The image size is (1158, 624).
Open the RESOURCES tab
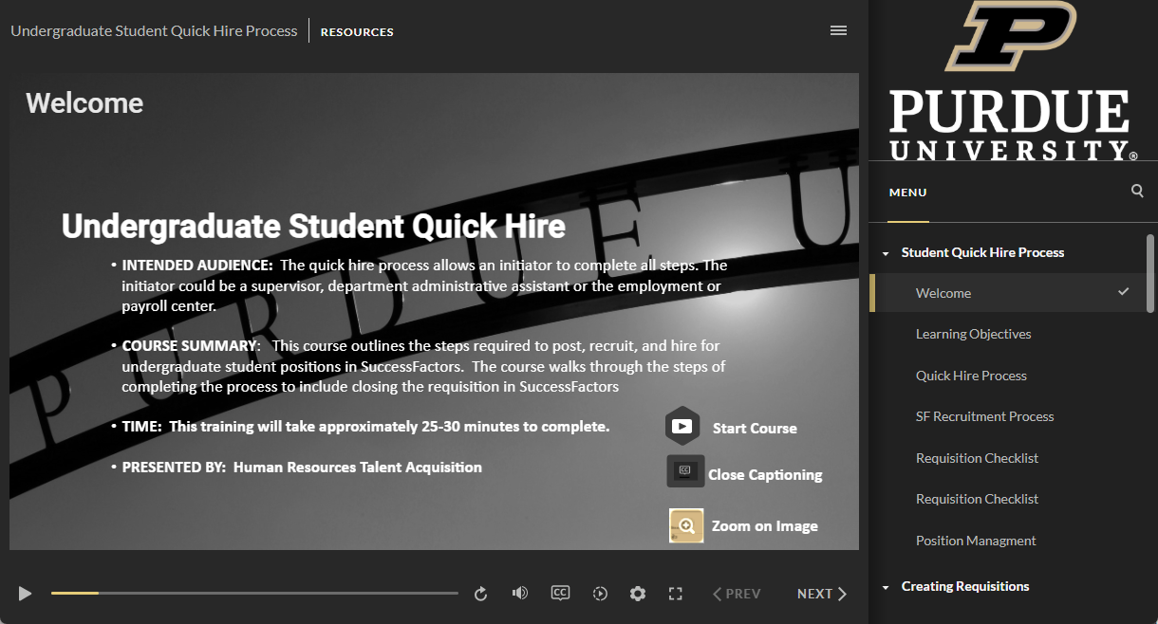coord(356,31)
